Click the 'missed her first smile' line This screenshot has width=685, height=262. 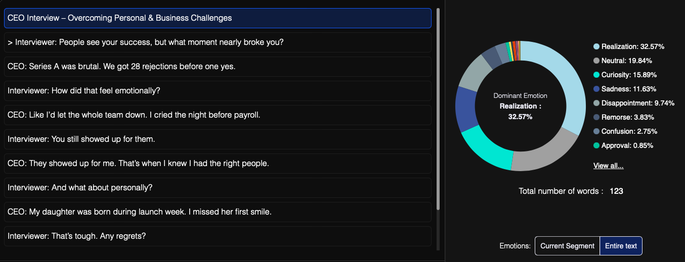point(218,212)
